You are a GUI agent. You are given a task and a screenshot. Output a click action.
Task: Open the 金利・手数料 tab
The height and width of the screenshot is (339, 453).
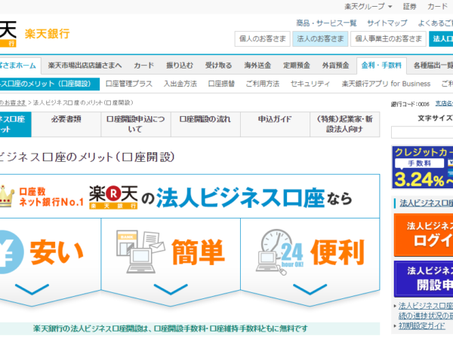(x=381, y=66)
